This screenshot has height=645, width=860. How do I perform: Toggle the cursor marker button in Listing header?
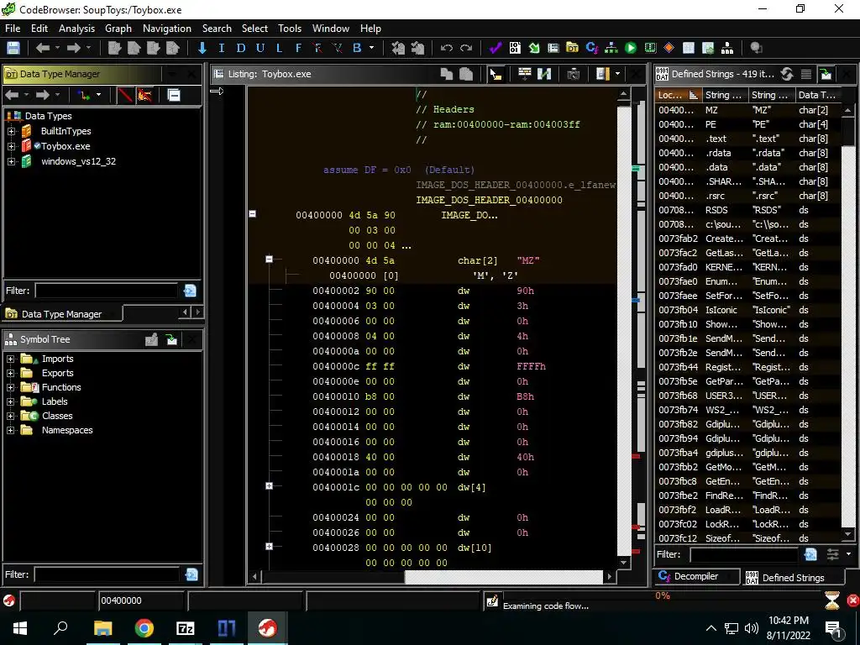(x=496, y=74)
